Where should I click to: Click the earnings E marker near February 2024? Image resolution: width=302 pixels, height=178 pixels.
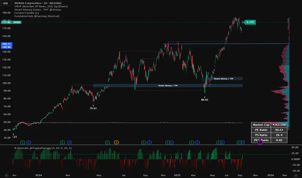point(63,142)
